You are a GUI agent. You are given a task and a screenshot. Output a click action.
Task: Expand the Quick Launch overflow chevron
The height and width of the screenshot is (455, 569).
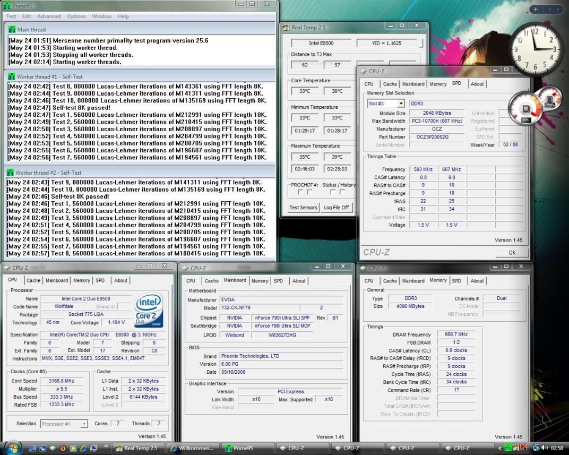(106, 447)
